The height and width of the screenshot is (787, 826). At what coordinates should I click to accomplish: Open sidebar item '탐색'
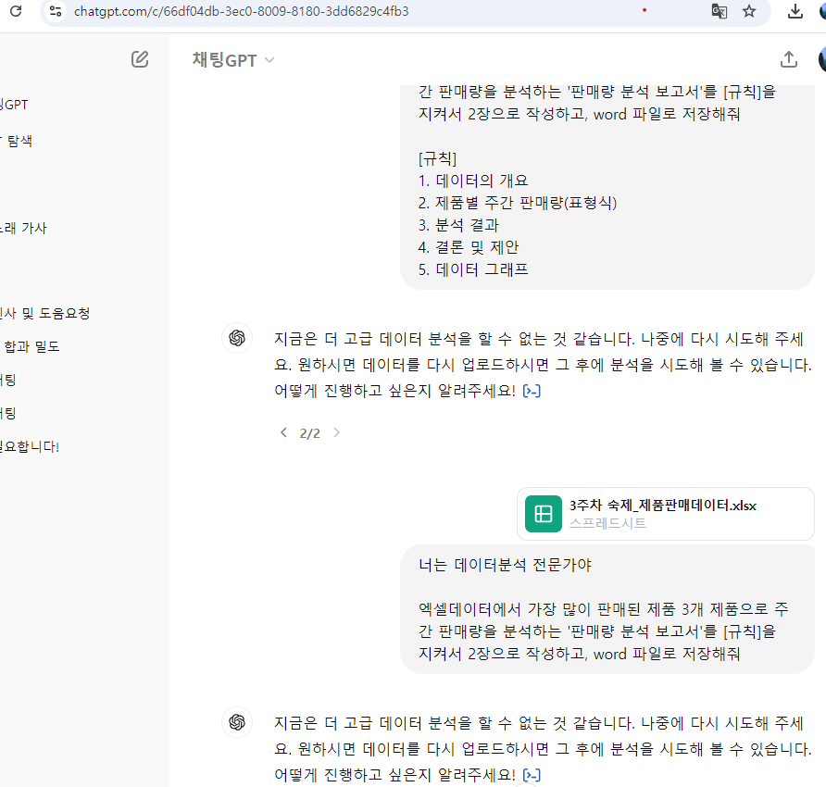[19, 141]
